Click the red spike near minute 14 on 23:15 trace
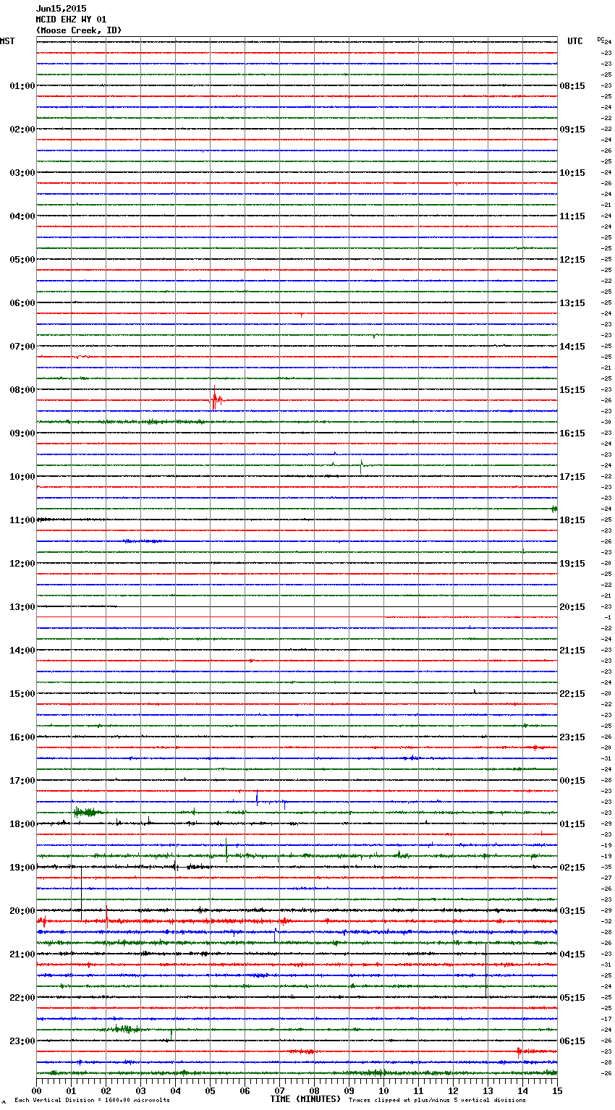Screen dimensions: 615x1110 519,1052
